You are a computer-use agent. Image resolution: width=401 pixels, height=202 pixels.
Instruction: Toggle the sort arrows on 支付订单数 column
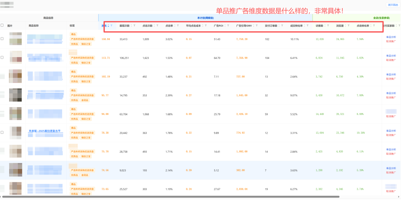click(279, 26)
